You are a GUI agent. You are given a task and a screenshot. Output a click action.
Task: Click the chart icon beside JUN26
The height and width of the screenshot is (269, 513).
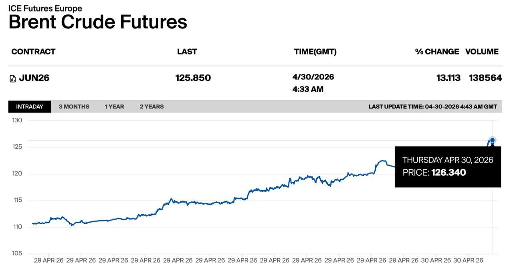click(13, 78)
